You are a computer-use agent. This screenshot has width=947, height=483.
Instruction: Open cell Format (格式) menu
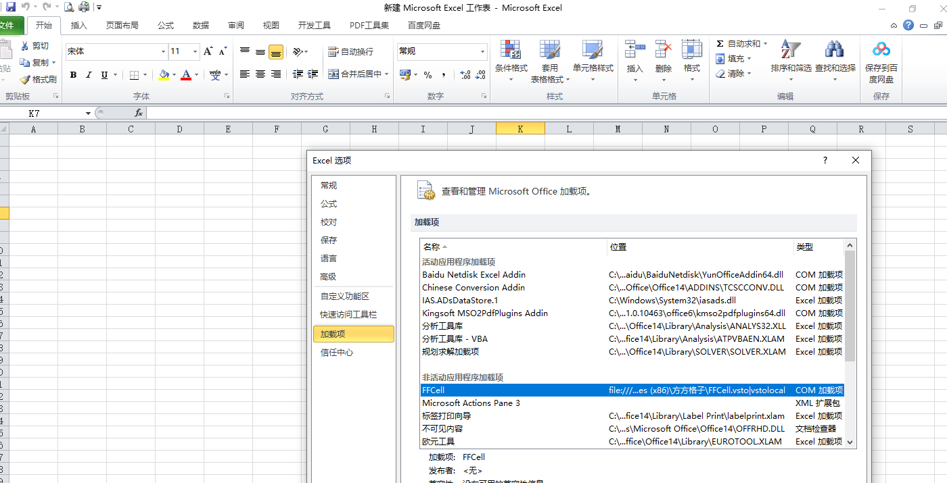(x=692, y=61)
